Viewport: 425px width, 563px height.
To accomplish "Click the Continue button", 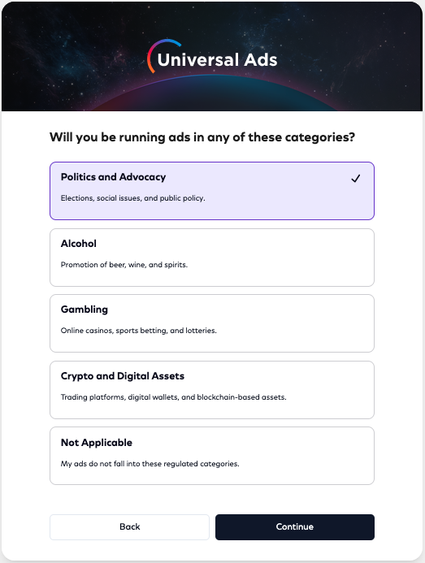I will (x=295, y=526).
